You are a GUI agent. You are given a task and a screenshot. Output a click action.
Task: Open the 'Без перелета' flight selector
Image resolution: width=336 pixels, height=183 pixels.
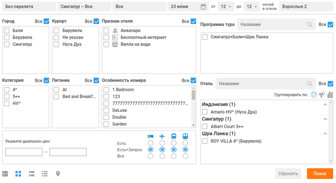tap(28, 7)
